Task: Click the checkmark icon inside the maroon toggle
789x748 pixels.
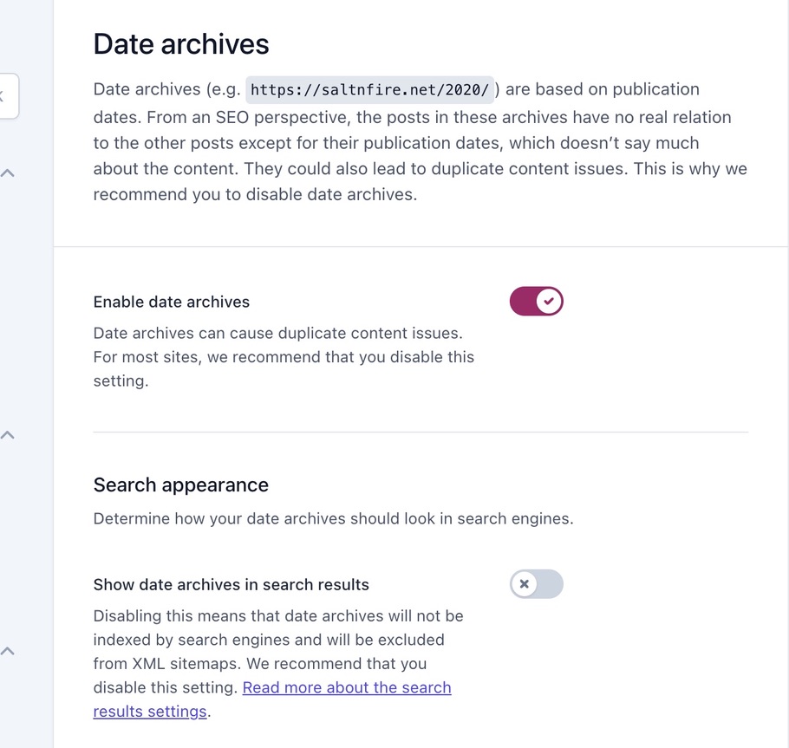Action: (x=547, y=301)
